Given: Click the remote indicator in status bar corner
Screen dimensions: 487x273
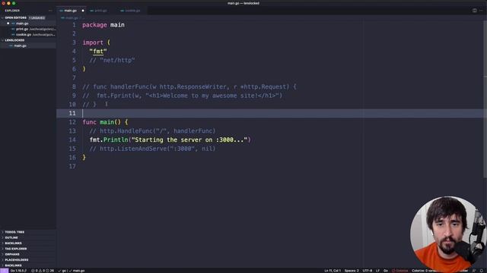Looking at the screenshot, I should click(4, 271).
